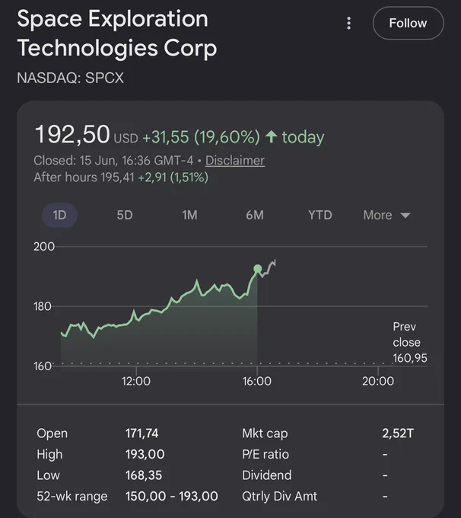
Task: Click the Prev close 160,95 label
Action: (409, 342)
